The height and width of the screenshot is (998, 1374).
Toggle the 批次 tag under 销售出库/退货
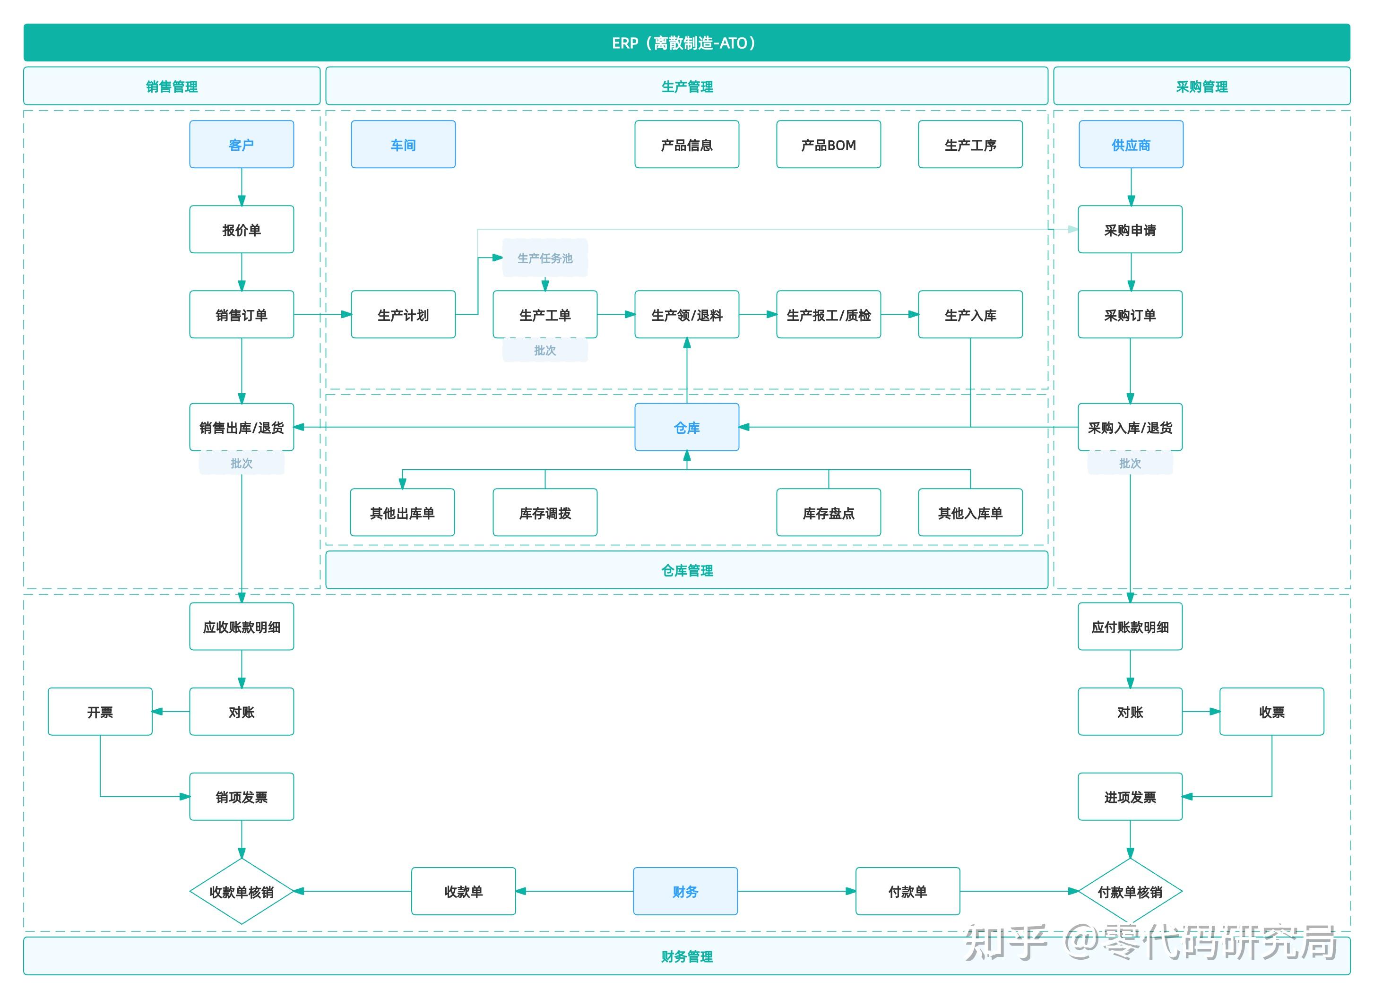pyautogui.click(x=242, y=463)
